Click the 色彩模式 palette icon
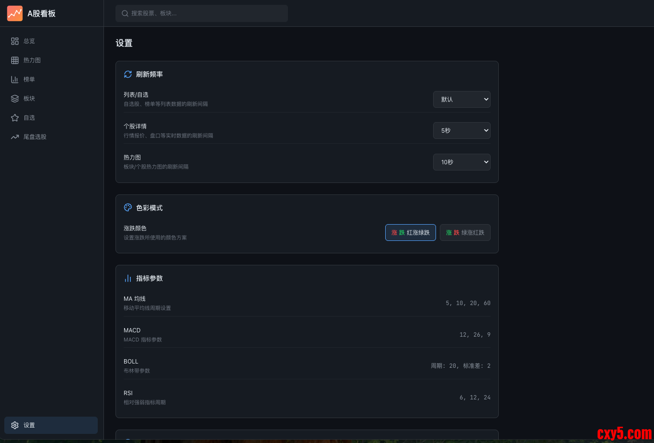The height and width of the screenshot is (443, 654). 128,207
